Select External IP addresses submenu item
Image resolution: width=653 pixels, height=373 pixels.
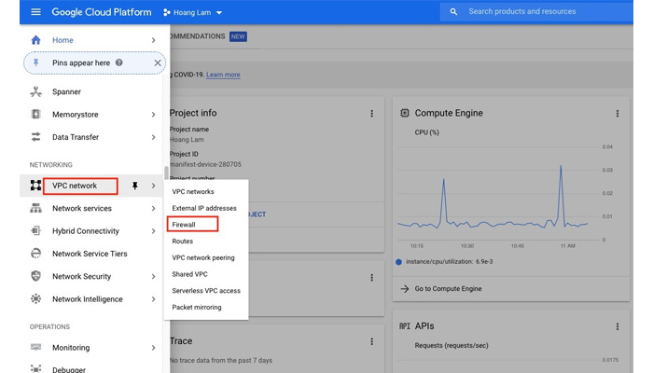point(206,208)
